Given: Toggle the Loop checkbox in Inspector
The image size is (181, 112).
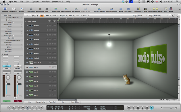Looking at the screenshot, I should [x=14, y=22].
